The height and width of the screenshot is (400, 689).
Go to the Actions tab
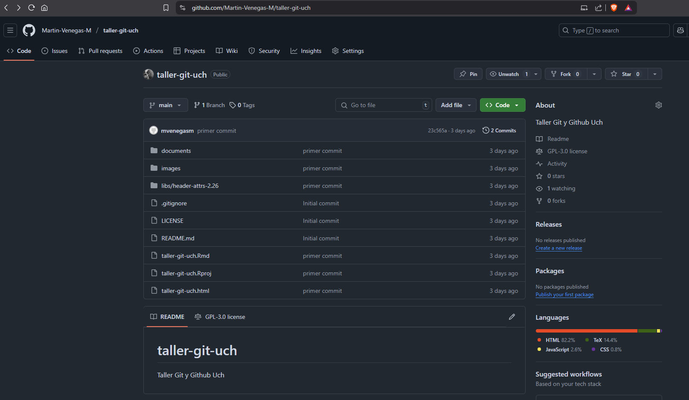click(148, 51)
